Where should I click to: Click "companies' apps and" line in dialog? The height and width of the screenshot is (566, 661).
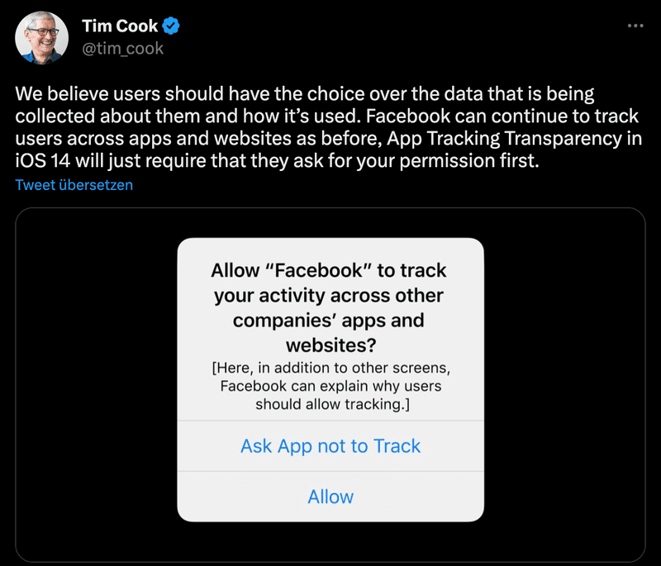click(x=328, y=321)
